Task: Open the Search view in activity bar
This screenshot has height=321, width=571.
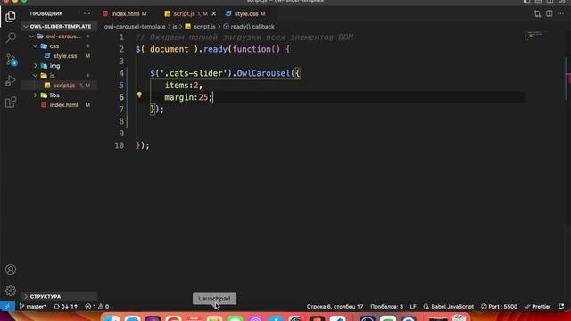Action: 11,37
